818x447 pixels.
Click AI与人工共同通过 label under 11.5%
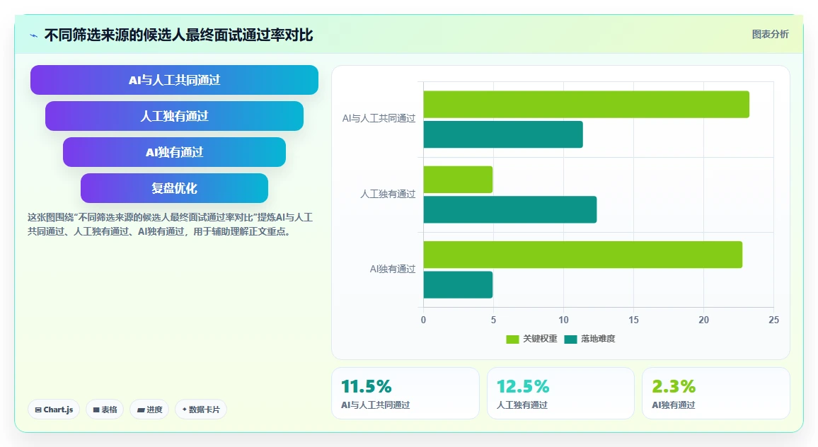tap(376, 405)
